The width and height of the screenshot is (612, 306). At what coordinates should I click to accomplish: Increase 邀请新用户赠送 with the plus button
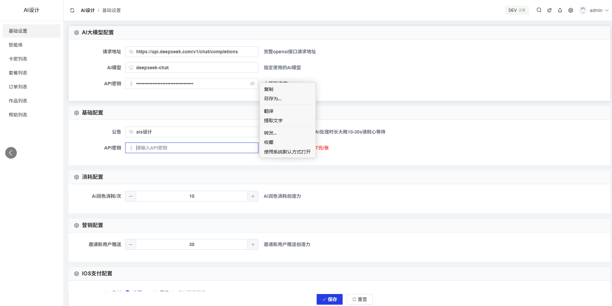click(x=253, y=244)
